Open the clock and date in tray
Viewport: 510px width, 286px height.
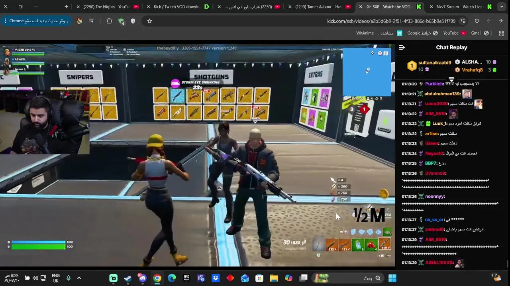(x=12, y=278)
